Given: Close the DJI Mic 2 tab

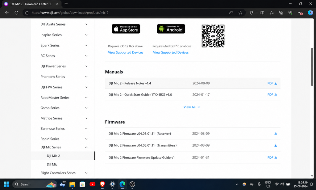Looking at the screenshot, I should [x=57, y=4].
